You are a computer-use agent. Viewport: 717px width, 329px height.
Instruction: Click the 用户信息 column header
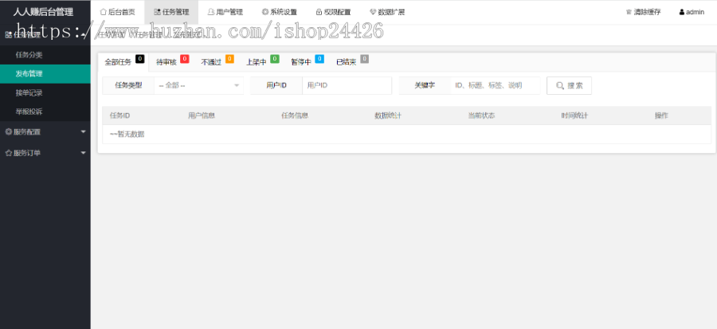(202, 116)
